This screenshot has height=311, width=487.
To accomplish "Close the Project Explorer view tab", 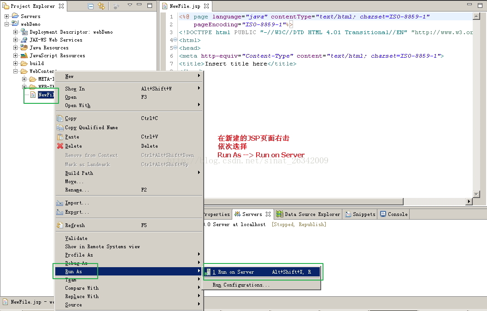I will [61, 6].
